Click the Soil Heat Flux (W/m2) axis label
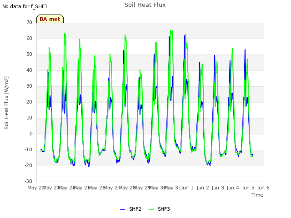This screenshot has height=218, width=291. tap(6, 103)
